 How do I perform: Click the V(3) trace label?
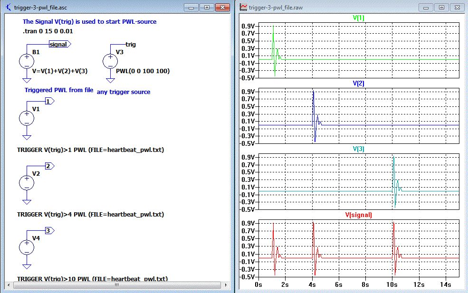359,149
